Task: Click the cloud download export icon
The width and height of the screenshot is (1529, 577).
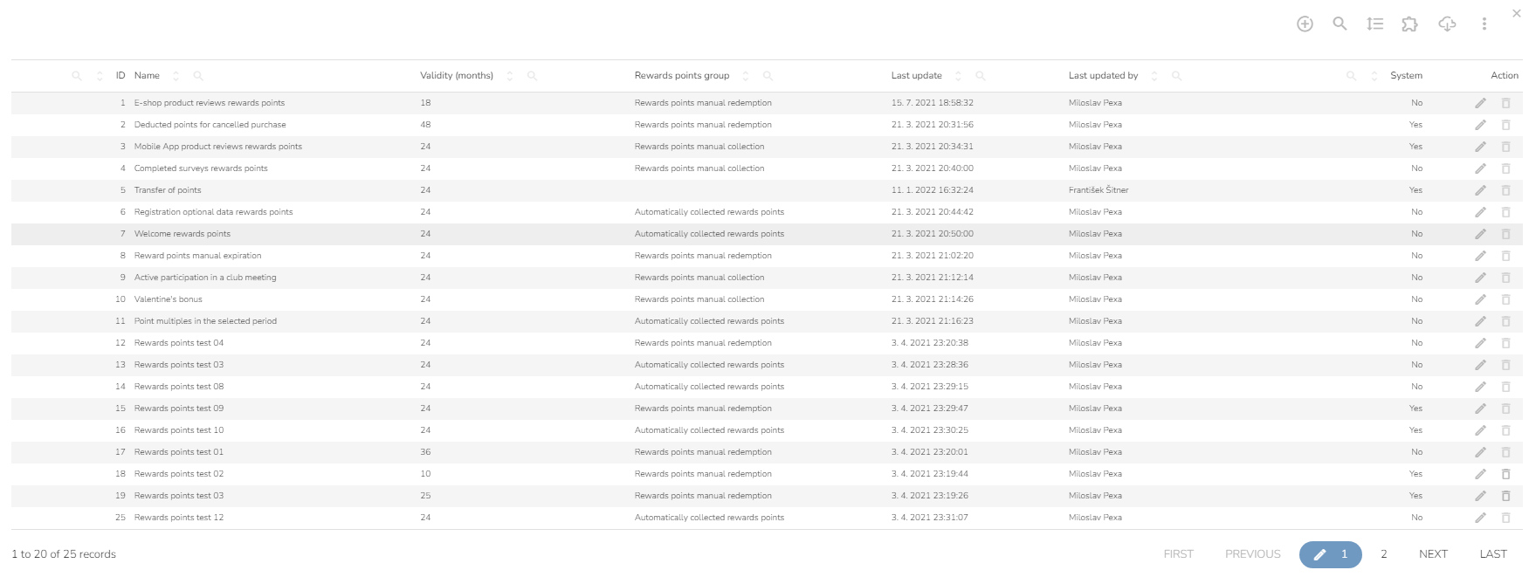Action: point(1447,24)
